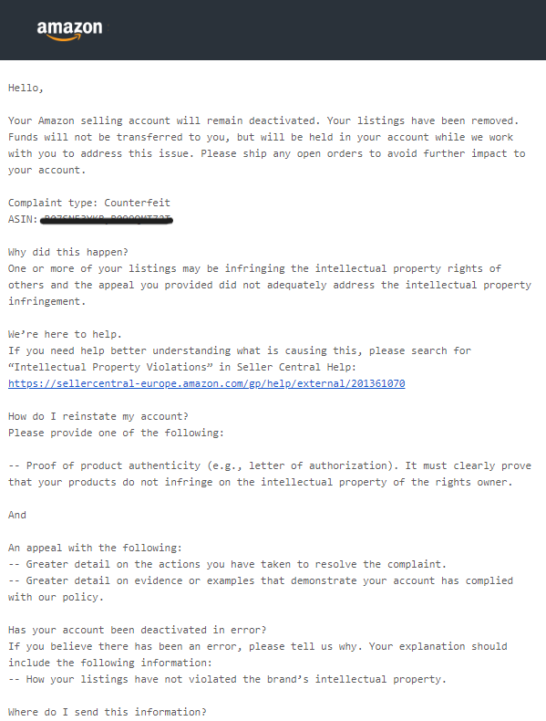
Task: Click the "Complaint type: Counterfeit" line
Action: pos(89,203)
